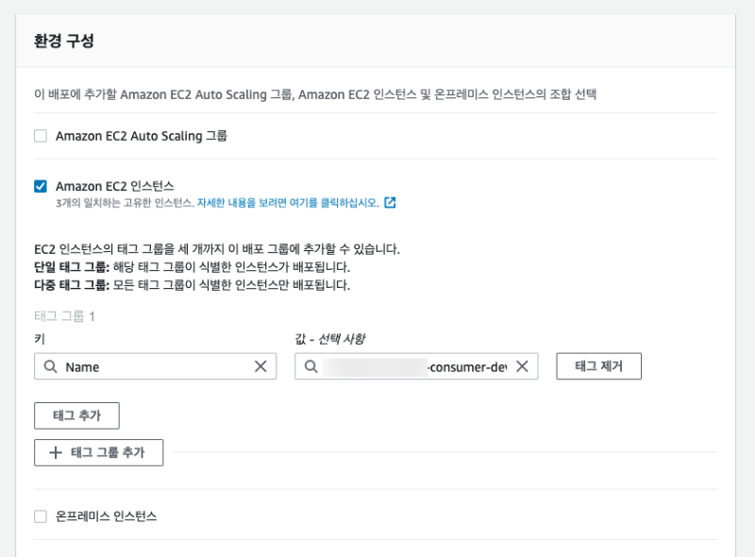Check the 온프레미스 인스턴스 checkbox

click(x=41, y=516)
